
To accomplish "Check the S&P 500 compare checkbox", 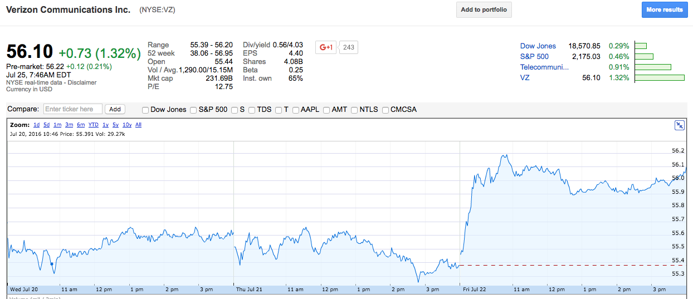I will [194, 110].
